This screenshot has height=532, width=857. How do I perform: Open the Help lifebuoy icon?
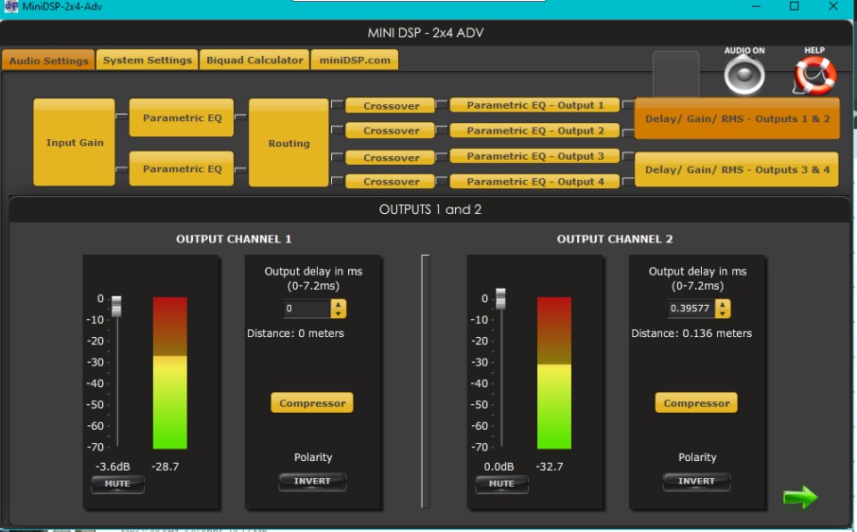815,76
